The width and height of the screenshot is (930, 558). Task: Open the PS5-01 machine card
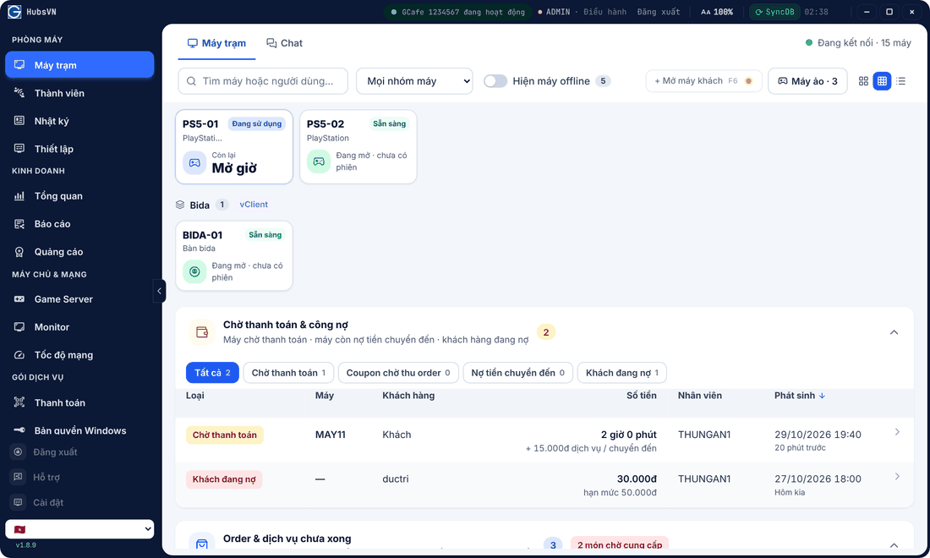coord(234,147)
